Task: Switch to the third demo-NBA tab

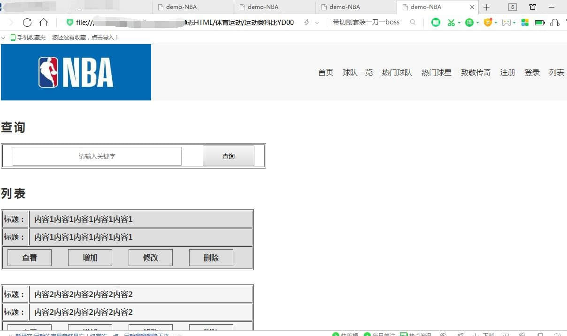Action: [345, 7]
